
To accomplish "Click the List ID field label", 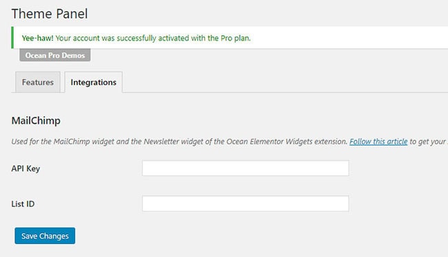I will pos(23,203).
